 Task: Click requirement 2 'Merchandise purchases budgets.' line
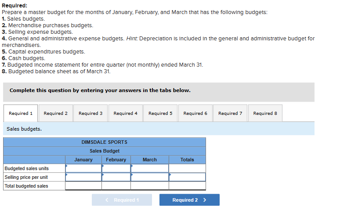pyautogui.click(x=47, y=25)
